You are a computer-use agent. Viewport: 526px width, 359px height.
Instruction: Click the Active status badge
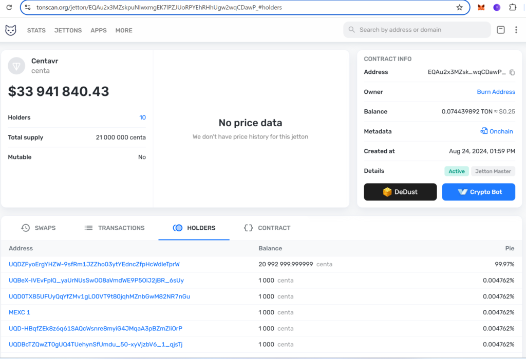click(457, 171)
